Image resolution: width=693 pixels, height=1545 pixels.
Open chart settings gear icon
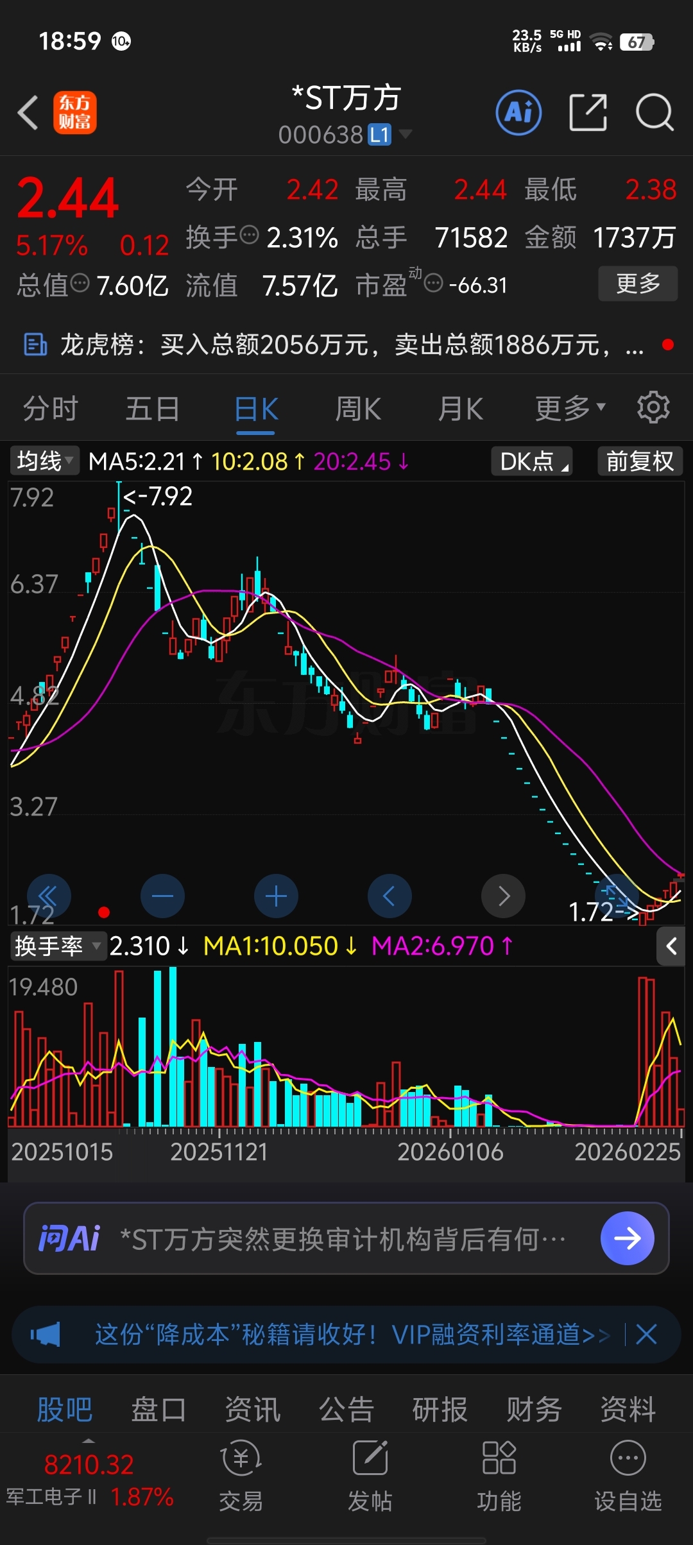point(653,407)
